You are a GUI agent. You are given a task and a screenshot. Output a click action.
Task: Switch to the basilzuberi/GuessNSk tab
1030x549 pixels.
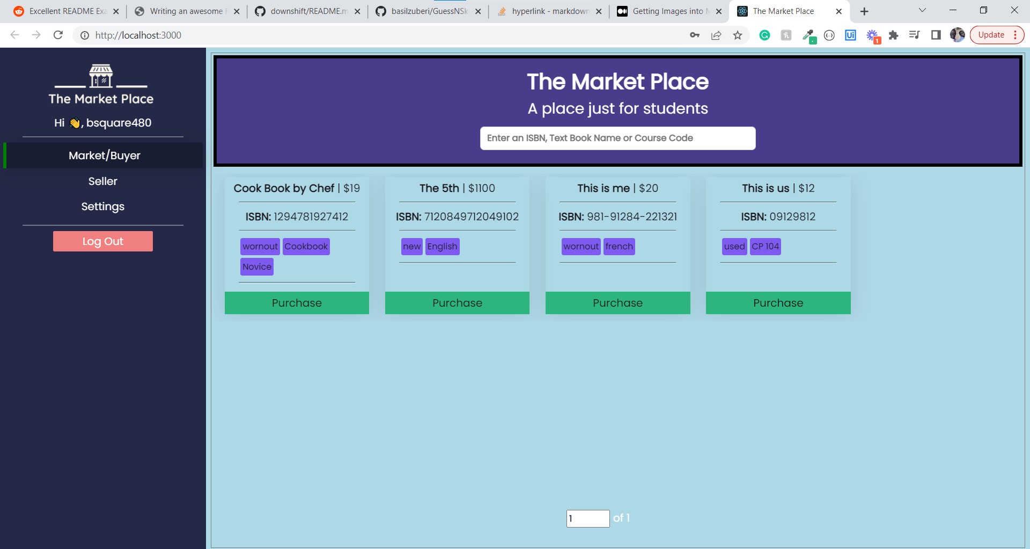[428, 11]
